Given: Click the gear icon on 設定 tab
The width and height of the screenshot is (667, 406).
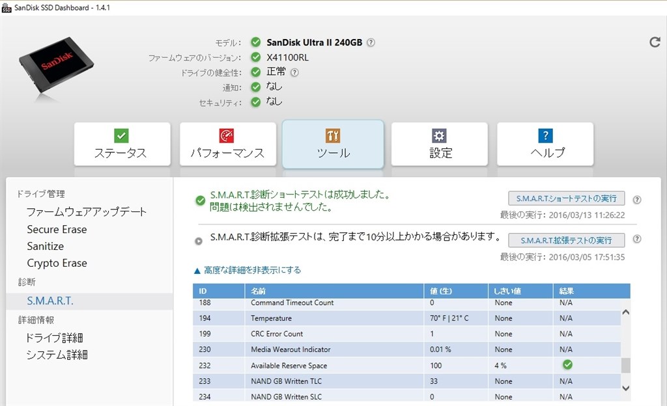Looking at the screenshot, I should coord(439,135).
